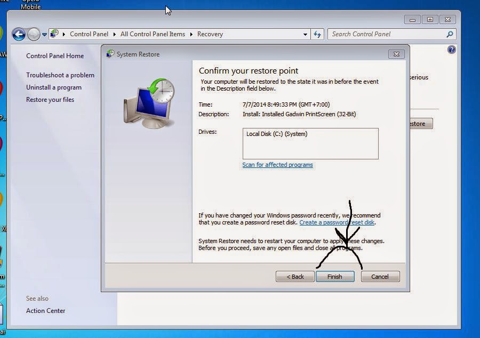Screen dimensions: 480x338
Task: Open Troubleshoot a problem
Action: click(60, 75)
